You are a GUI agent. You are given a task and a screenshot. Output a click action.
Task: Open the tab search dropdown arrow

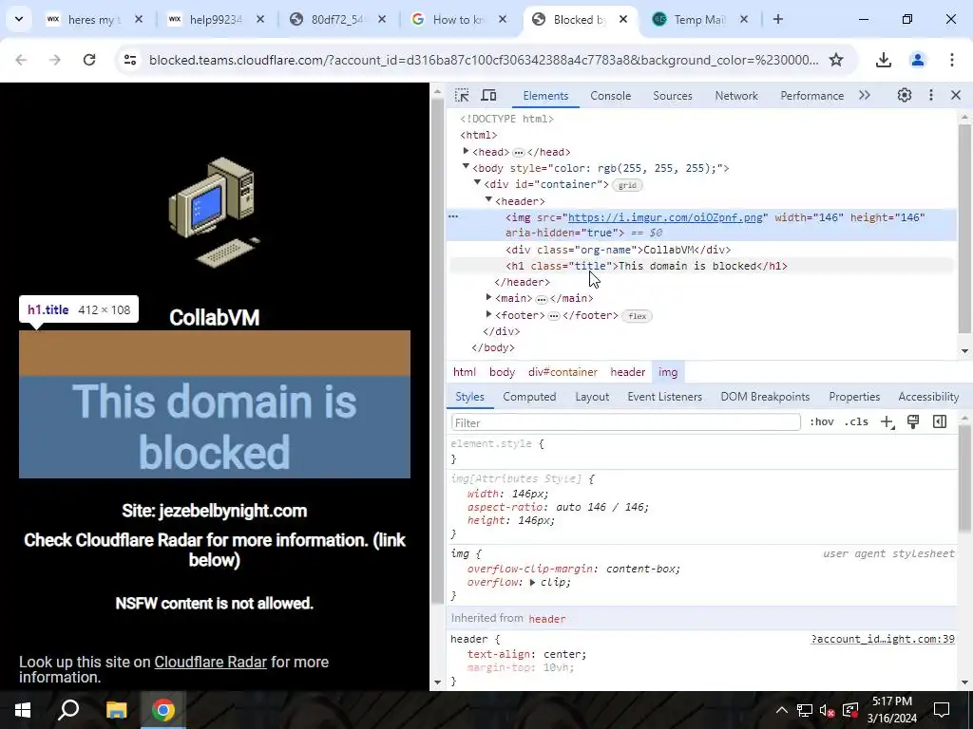point(19,19)
